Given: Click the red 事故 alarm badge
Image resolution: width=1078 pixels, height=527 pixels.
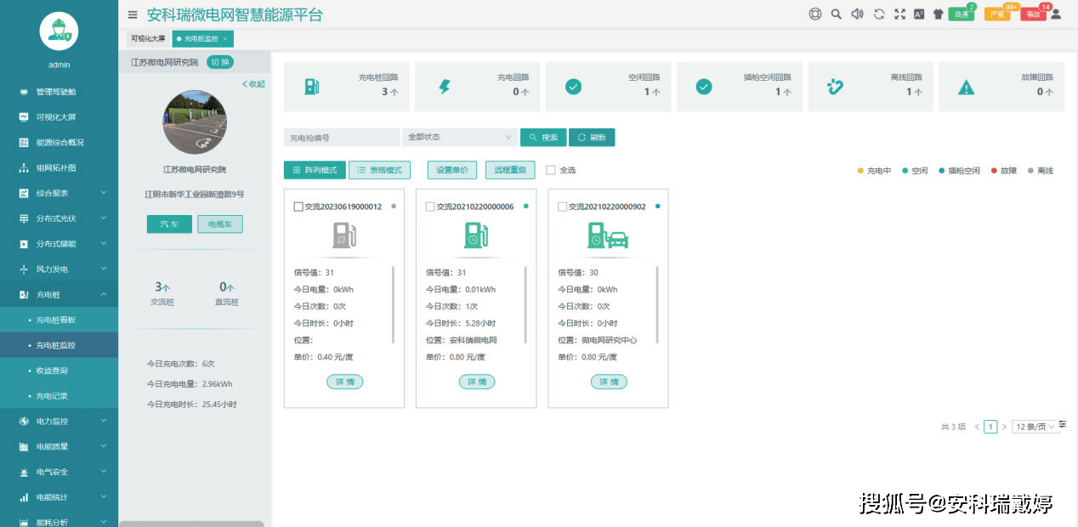Looking at the screenshot, I should coord(1034,13).
